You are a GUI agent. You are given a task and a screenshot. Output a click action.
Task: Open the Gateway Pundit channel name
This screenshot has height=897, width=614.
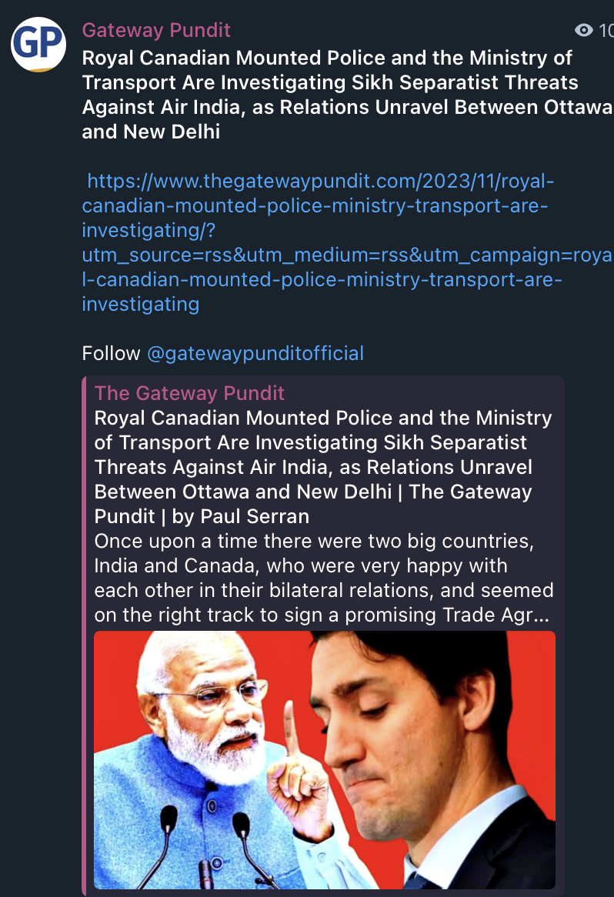pos(155,30)
